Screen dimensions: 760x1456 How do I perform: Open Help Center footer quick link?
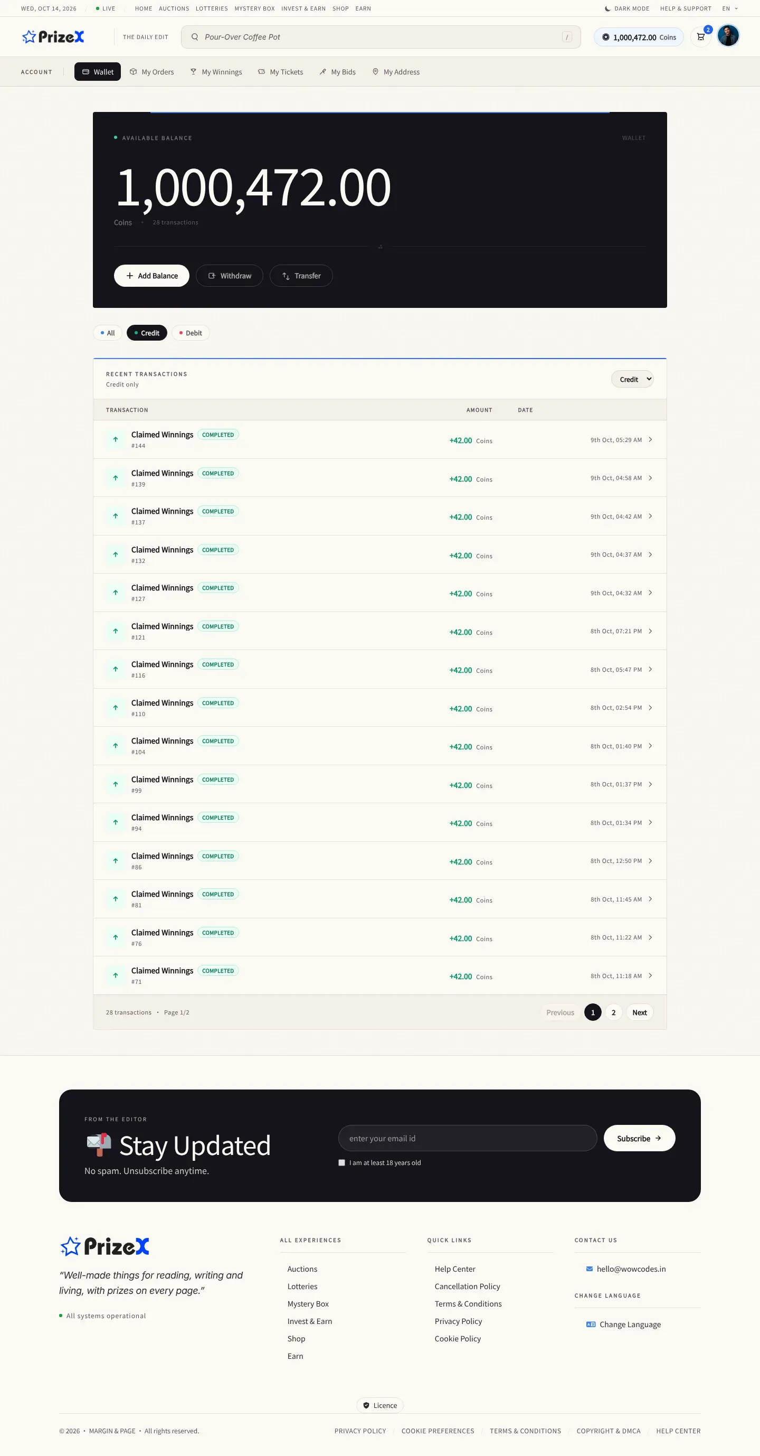455,1269
